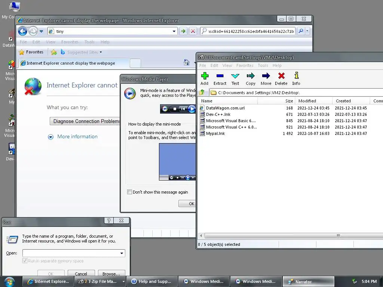Open 7-Zip View menu

227,65
